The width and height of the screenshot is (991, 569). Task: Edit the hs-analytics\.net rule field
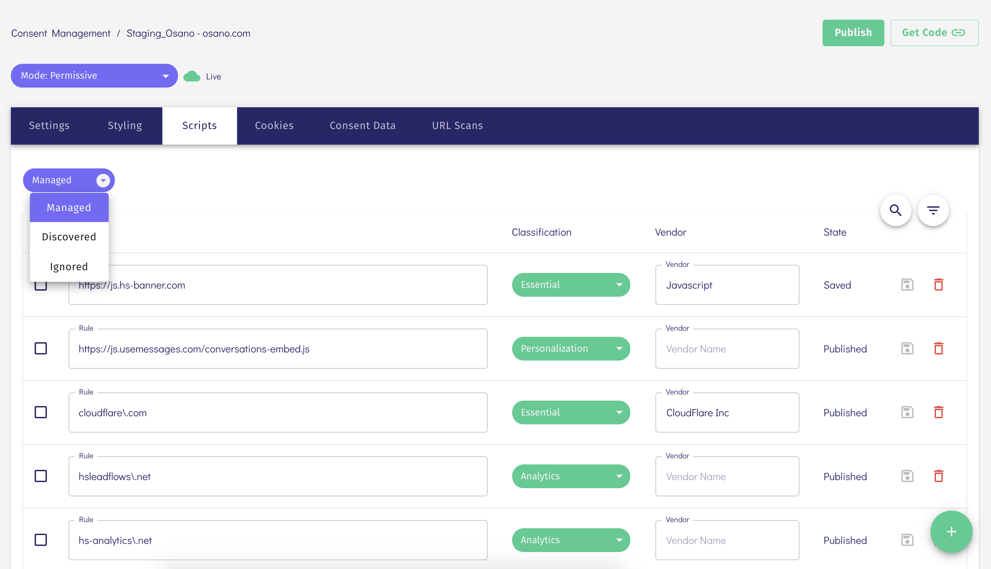coord(278,540)
